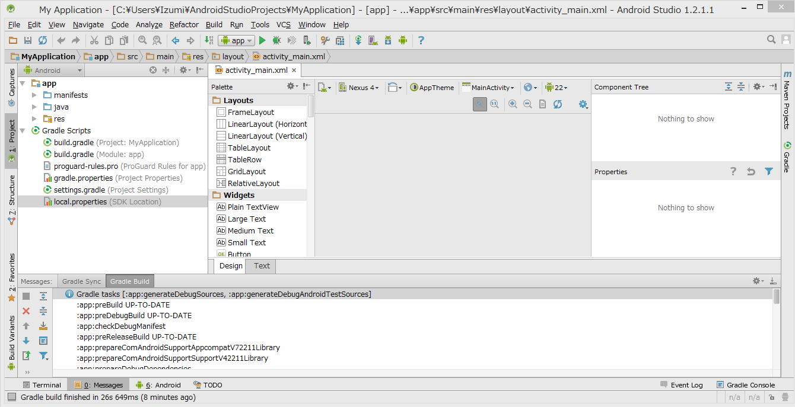Open the Build menu

(214, 24)
